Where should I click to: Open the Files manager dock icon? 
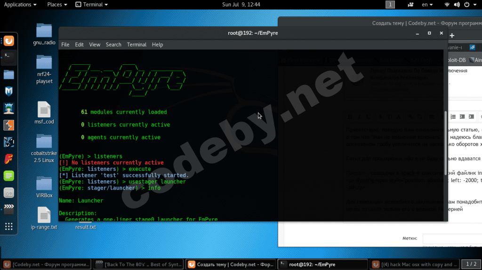tap(8, 75)
